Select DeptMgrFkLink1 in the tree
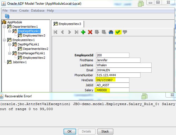The width and height of the screenshot is (176, 135). tap(29, 44)
